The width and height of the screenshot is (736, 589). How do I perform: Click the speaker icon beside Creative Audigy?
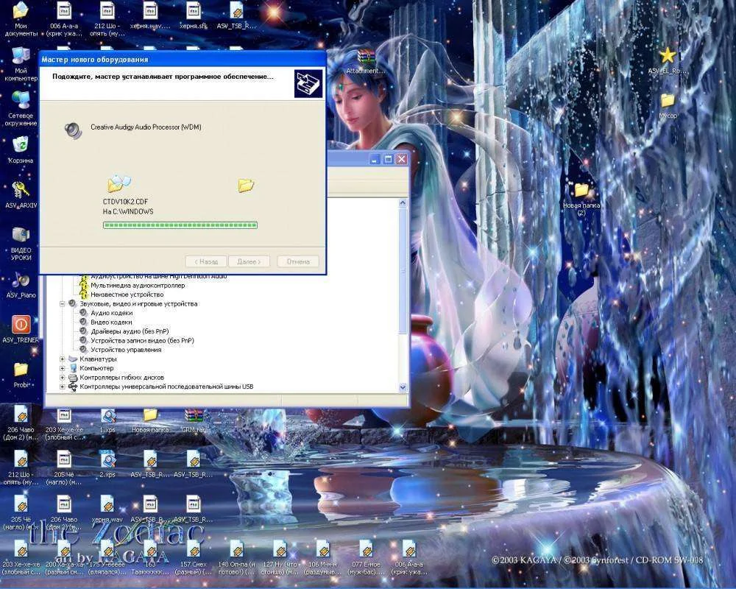pyautogui.click(x=73, y=129)
